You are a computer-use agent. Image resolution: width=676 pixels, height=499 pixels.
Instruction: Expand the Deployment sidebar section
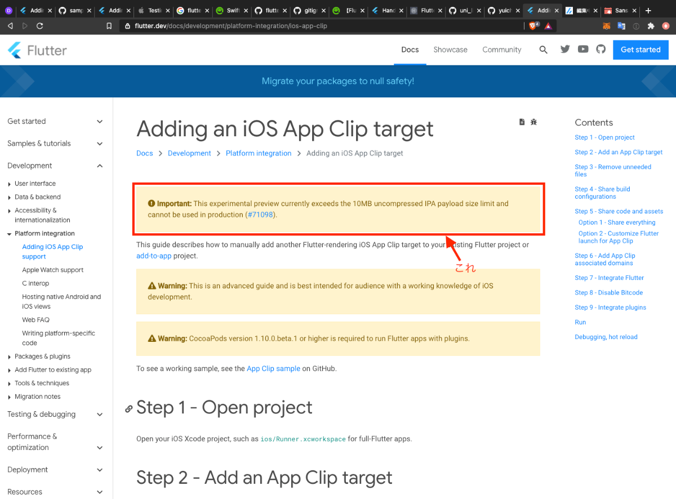(55, 470)
